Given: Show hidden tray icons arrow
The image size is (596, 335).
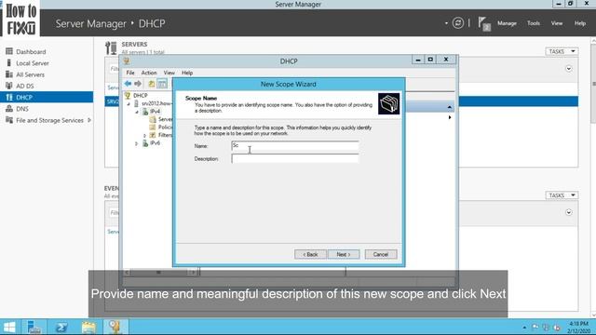Looking at the screenshot, I should coord(524,327).
